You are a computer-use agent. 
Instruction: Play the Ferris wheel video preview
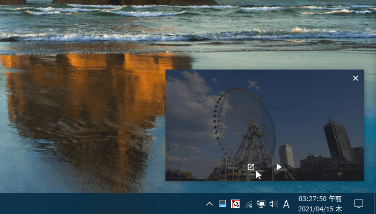pos(279,167)
